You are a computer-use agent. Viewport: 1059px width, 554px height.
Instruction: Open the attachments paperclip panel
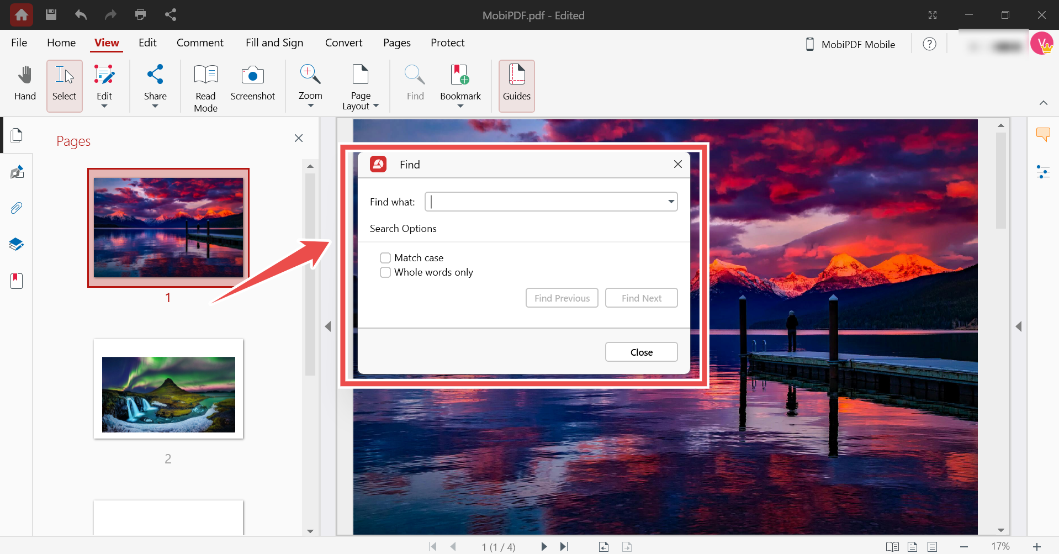point(17,208)
